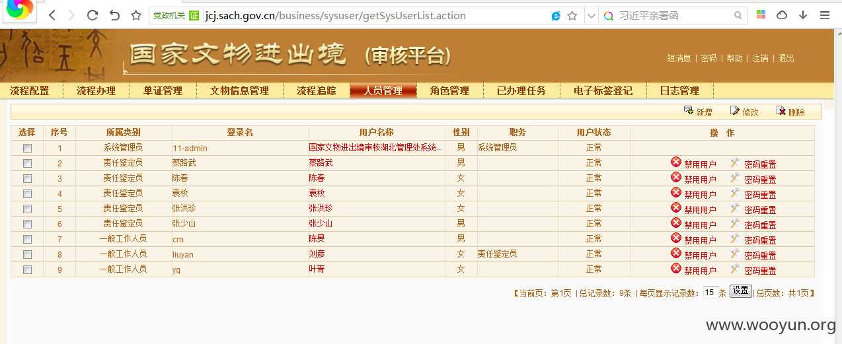Viewport: 842px width, 344px height.
Task: Open the downloads arrow icon
Action: [803, 15]
